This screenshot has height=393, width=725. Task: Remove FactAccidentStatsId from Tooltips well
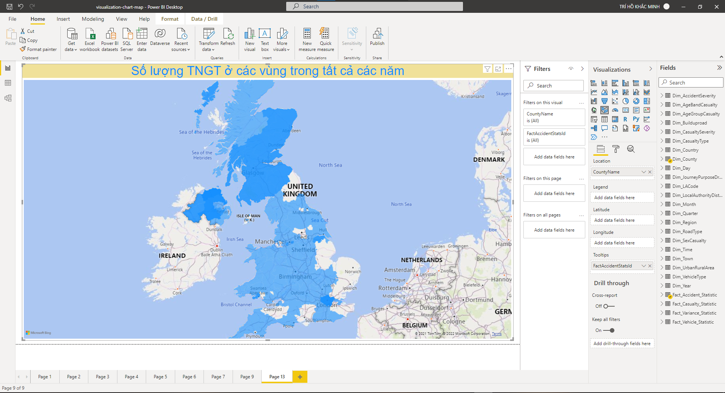point(650,266)
